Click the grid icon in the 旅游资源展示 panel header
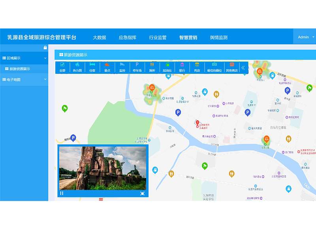Image resolution: width=316 pixels, height=237 pixels. point(61,55)
